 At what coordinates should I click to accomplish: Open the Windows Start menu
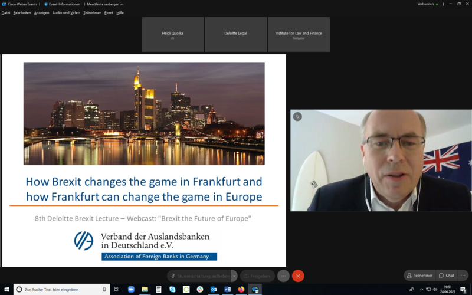tap(6, 290)
